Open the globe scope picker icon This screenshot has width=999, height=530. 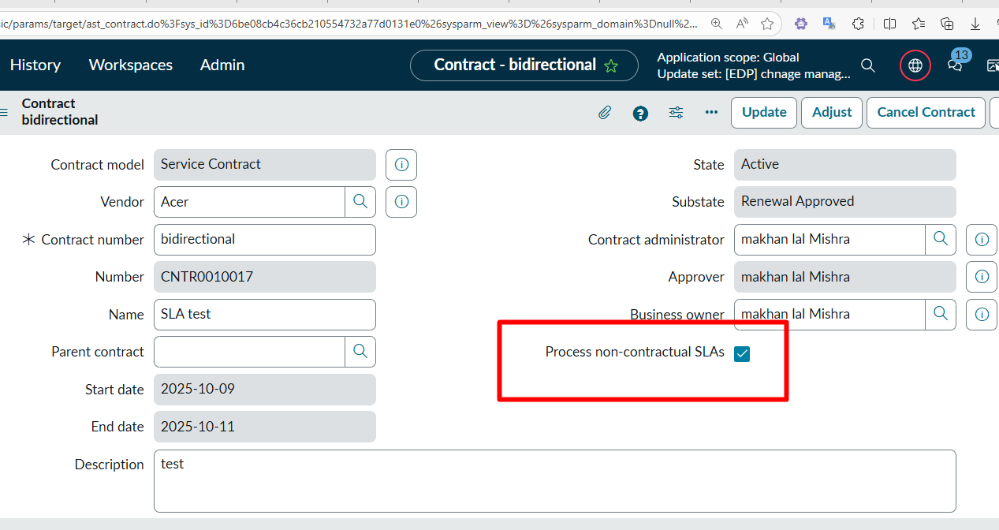[x=915, y=65]
